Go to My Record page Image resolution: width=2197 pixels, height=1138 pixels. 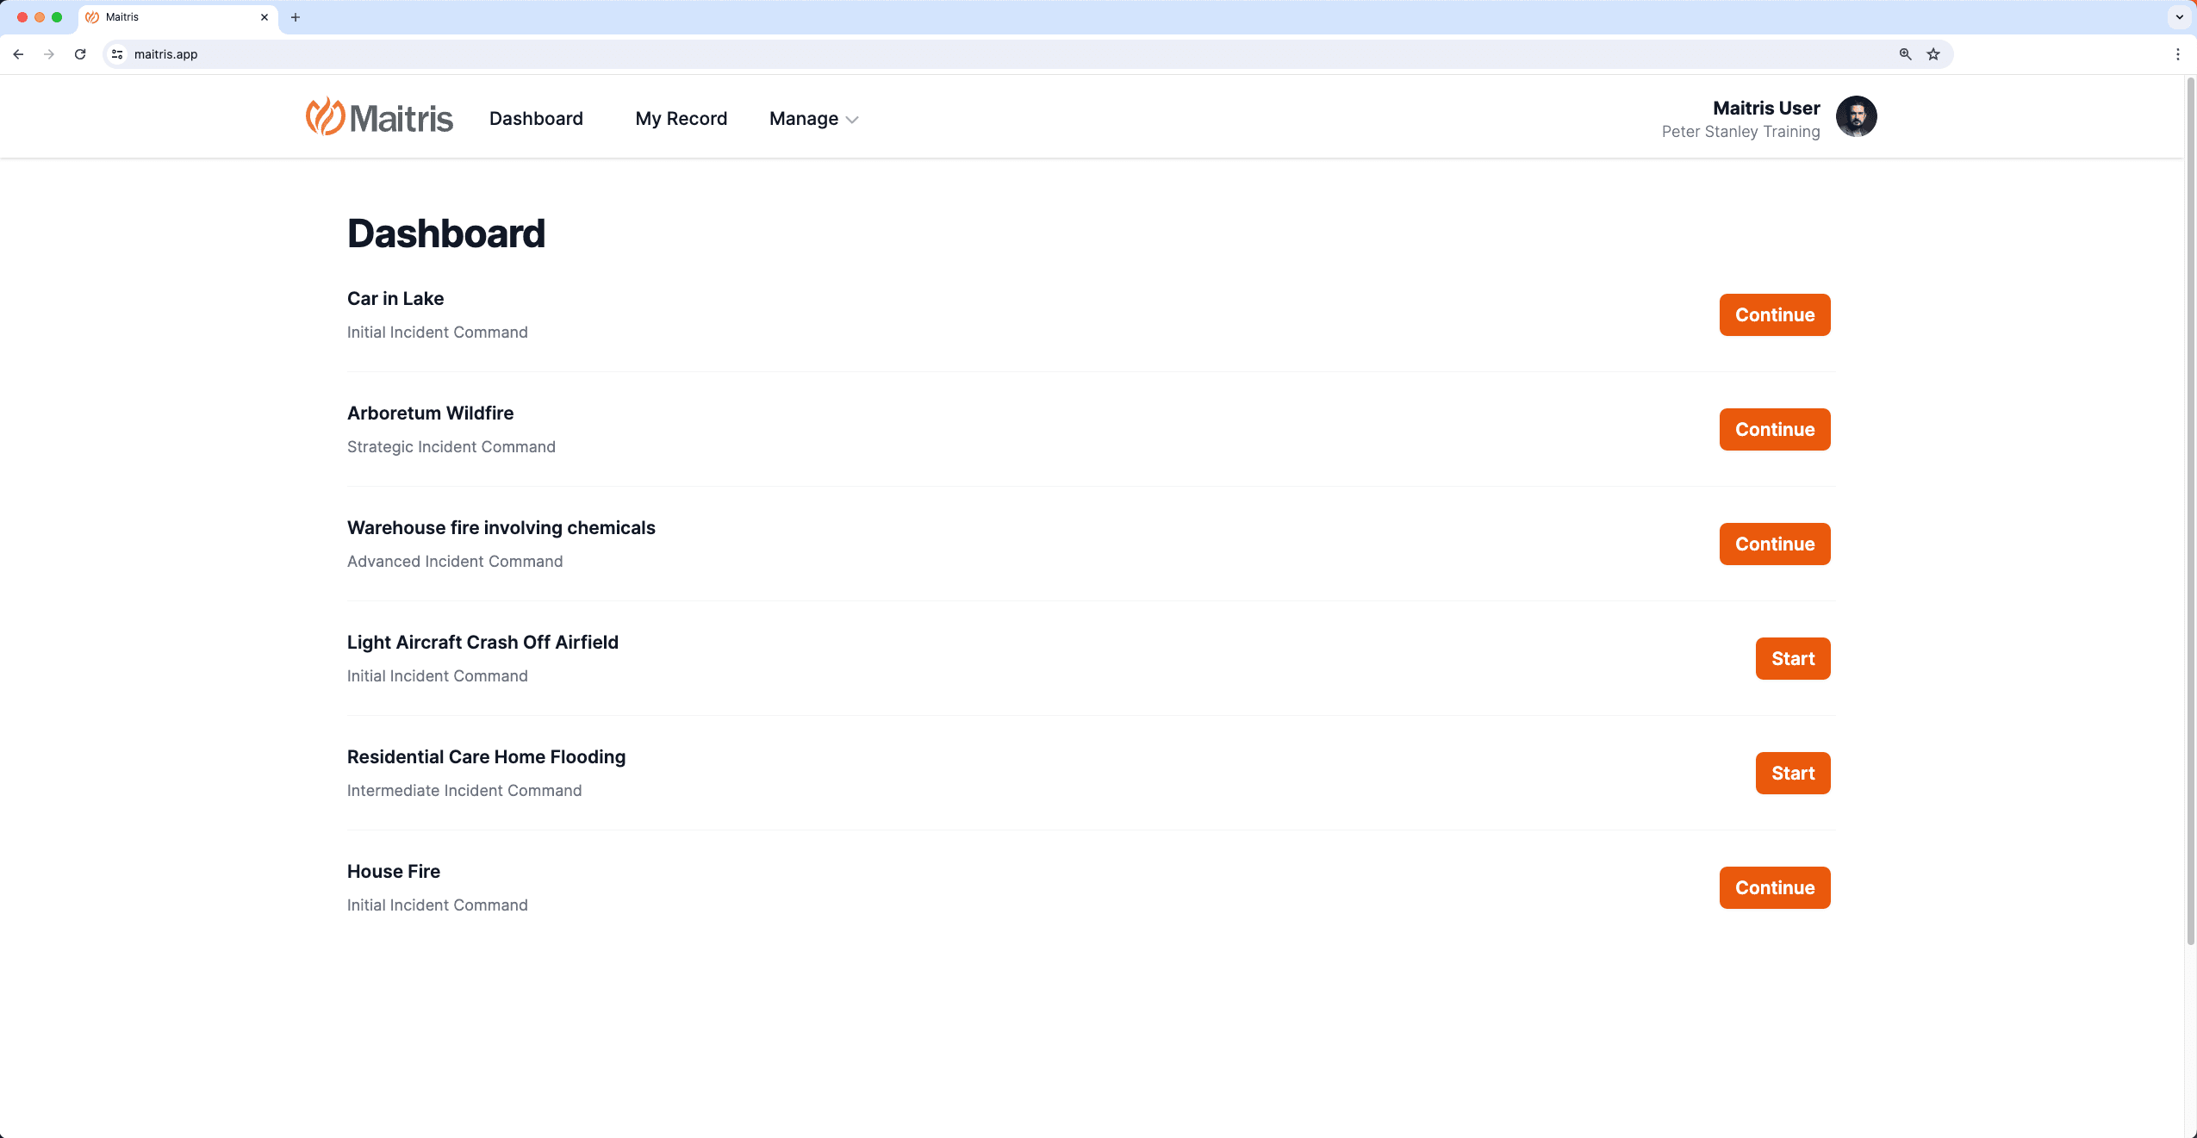click(x=681, y=119)
